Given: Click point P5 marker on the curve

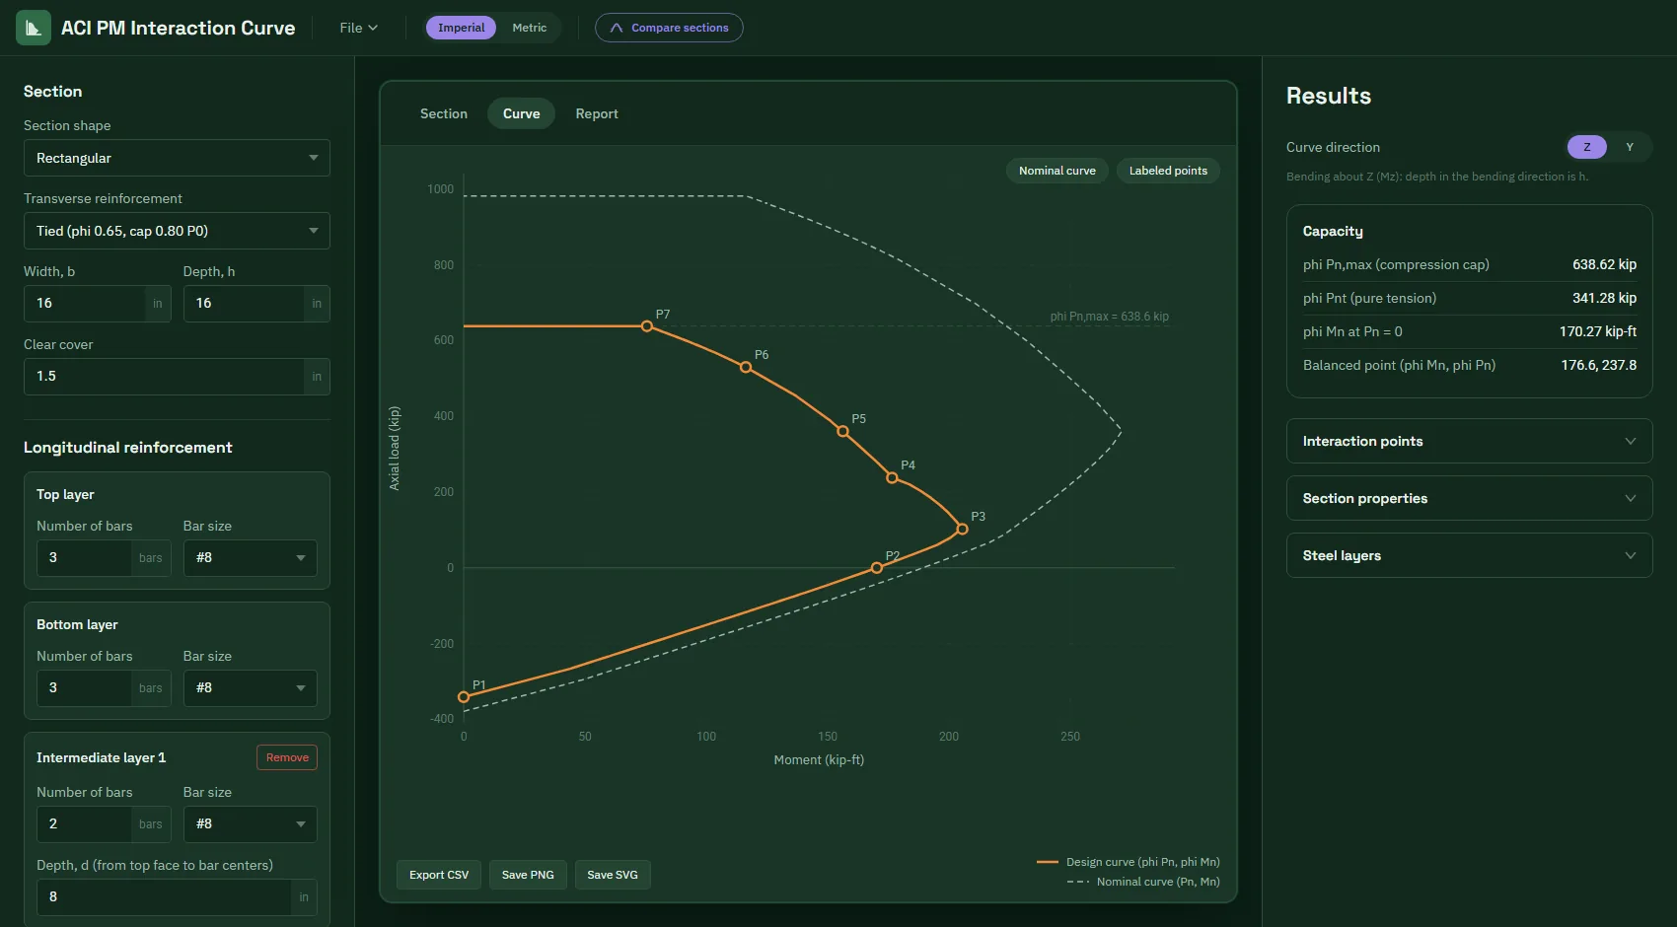Looking at the screenshot, I should click(842, 431).
